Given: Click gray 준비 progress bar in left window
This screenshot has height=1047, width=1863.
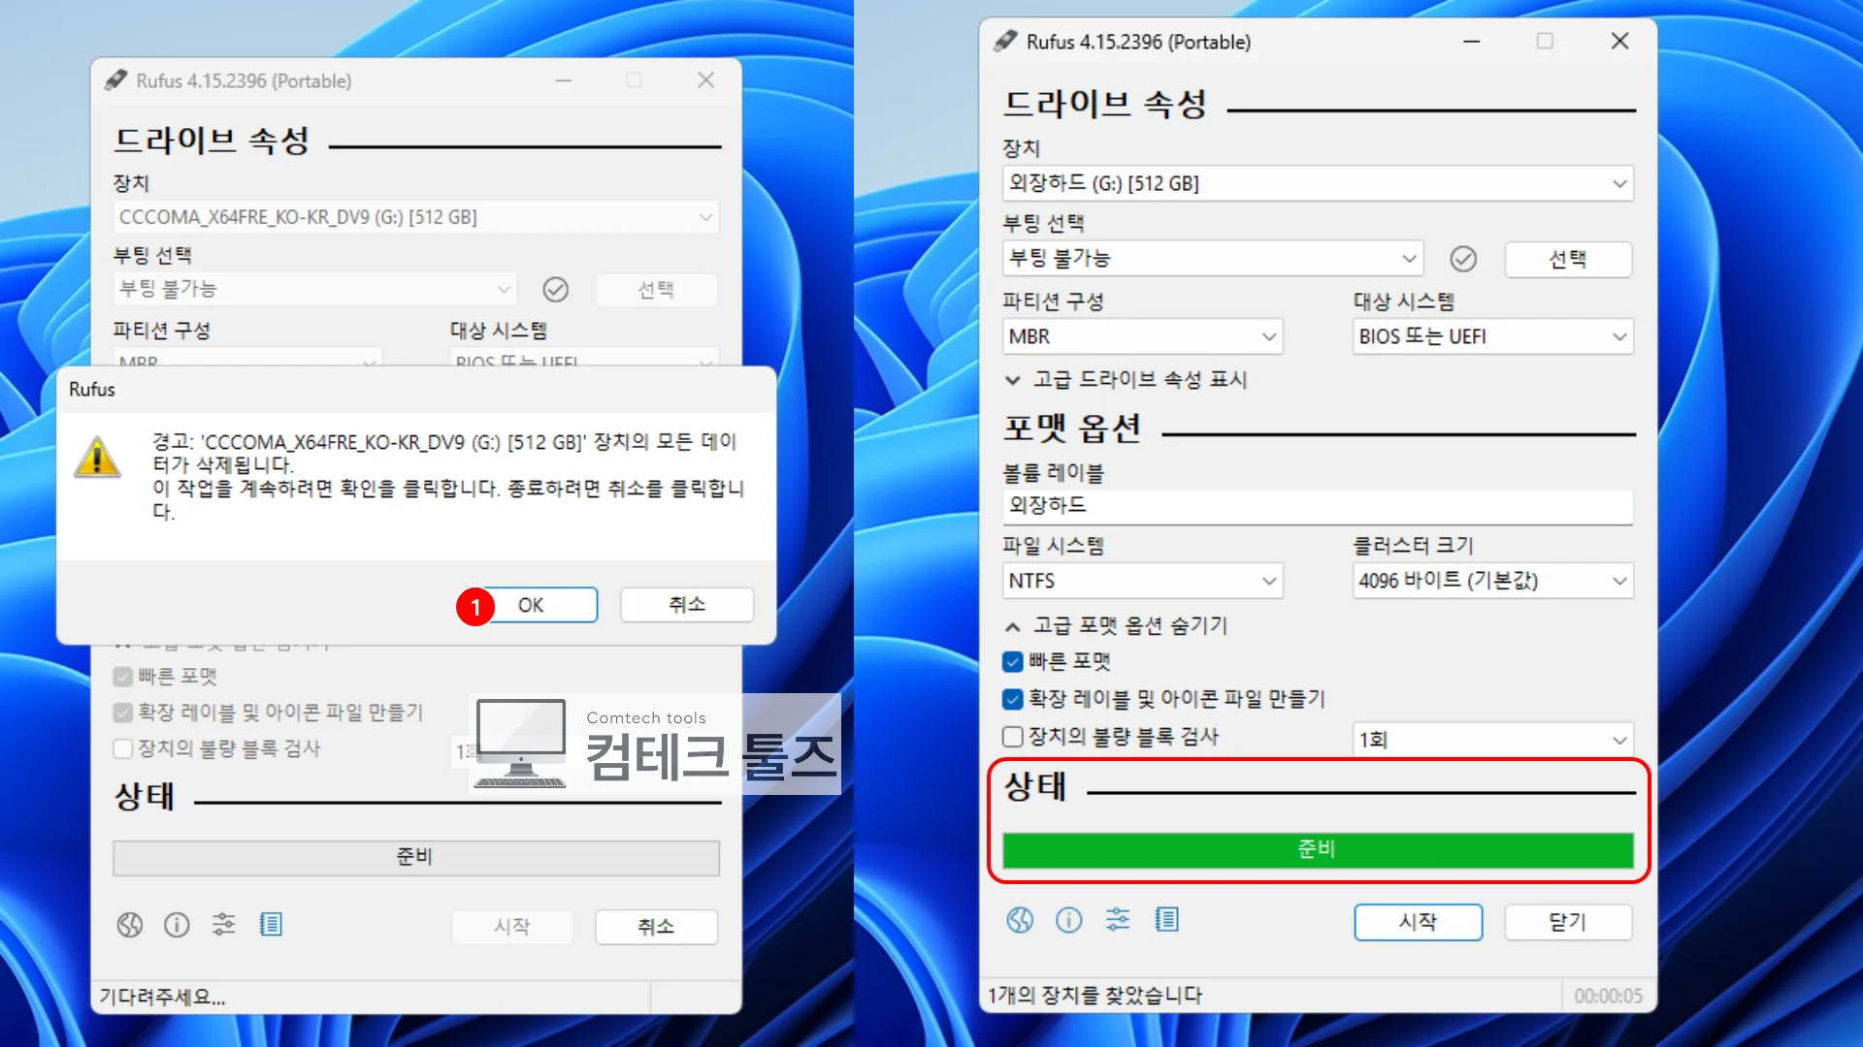Looking at the screenshot, I should tap(416, 857).
